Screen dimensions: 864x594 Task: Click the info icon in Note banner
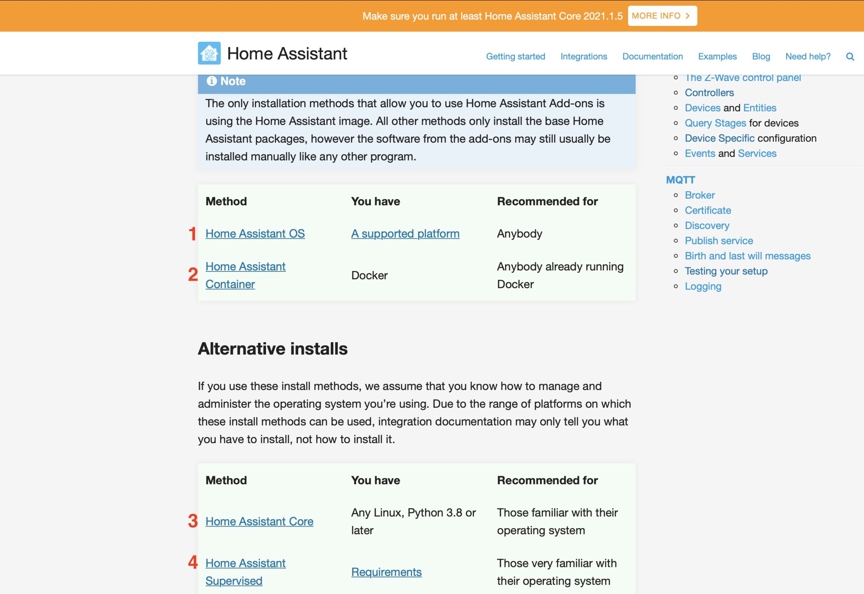211,81
